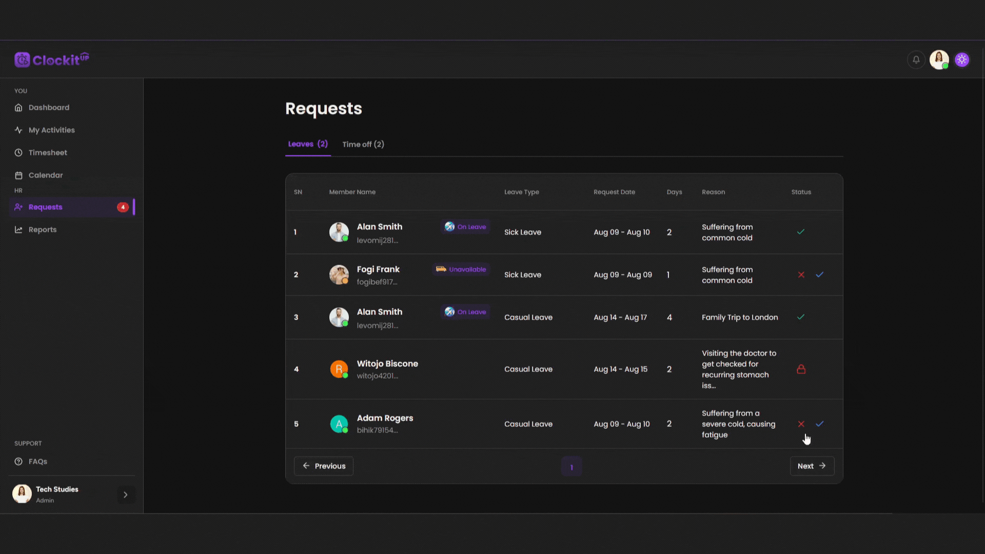Open the notifications bell
The height and width of the screenshot is (554, 985).
[x=916, y=60]
